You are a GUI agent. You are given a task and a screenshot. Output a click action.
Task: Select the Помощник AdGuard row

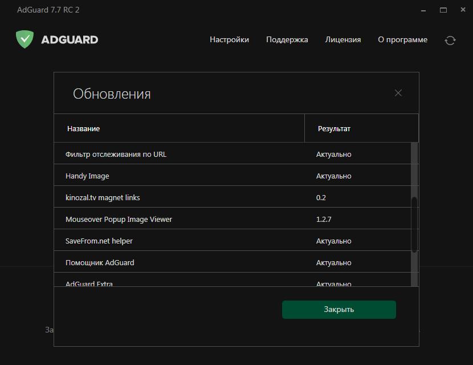171,262
